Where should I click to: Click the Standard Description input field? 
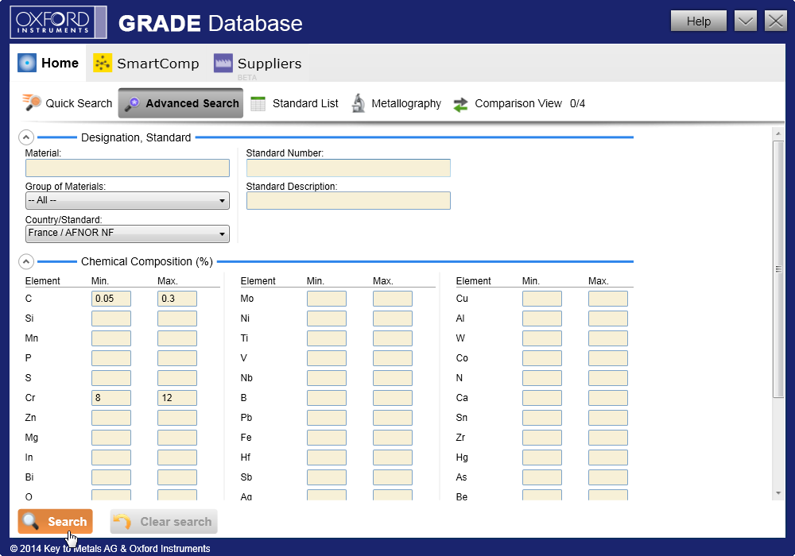pos(348,200)
